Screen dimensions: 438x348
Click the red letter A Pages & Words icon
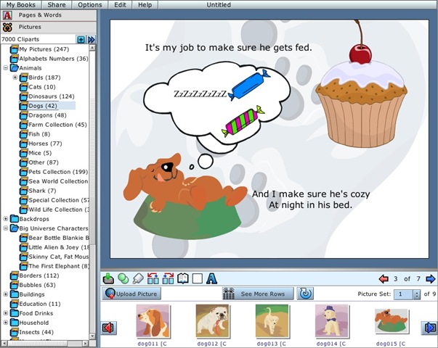click(x=7, y=15)
